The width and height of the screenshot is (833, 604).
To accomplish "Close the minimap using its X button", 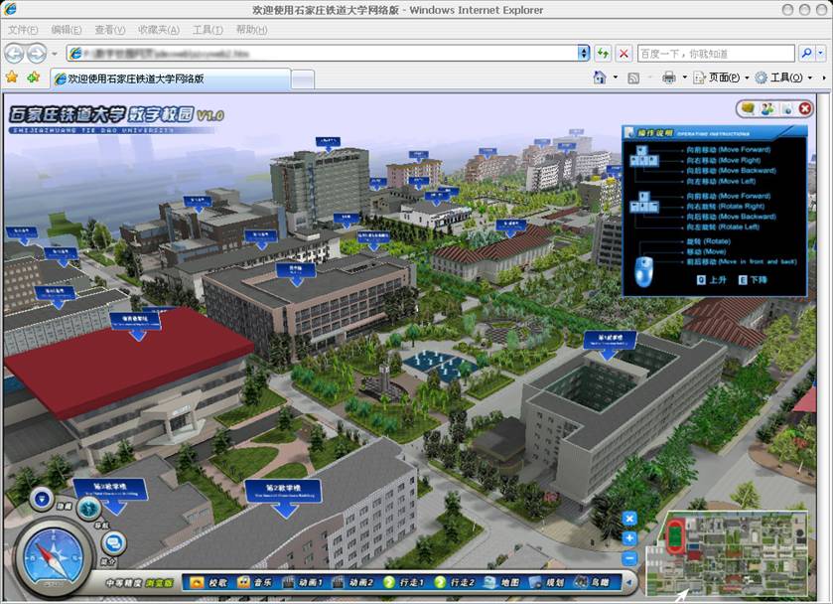I will point(629,518).
